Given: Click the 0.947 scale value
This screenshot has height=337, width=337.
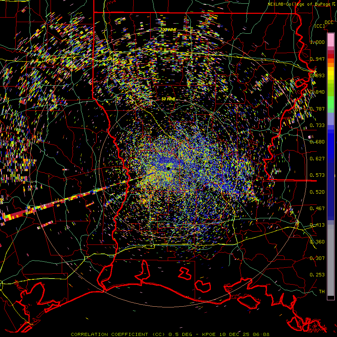Looking at the screenshot, I should 317,59.
